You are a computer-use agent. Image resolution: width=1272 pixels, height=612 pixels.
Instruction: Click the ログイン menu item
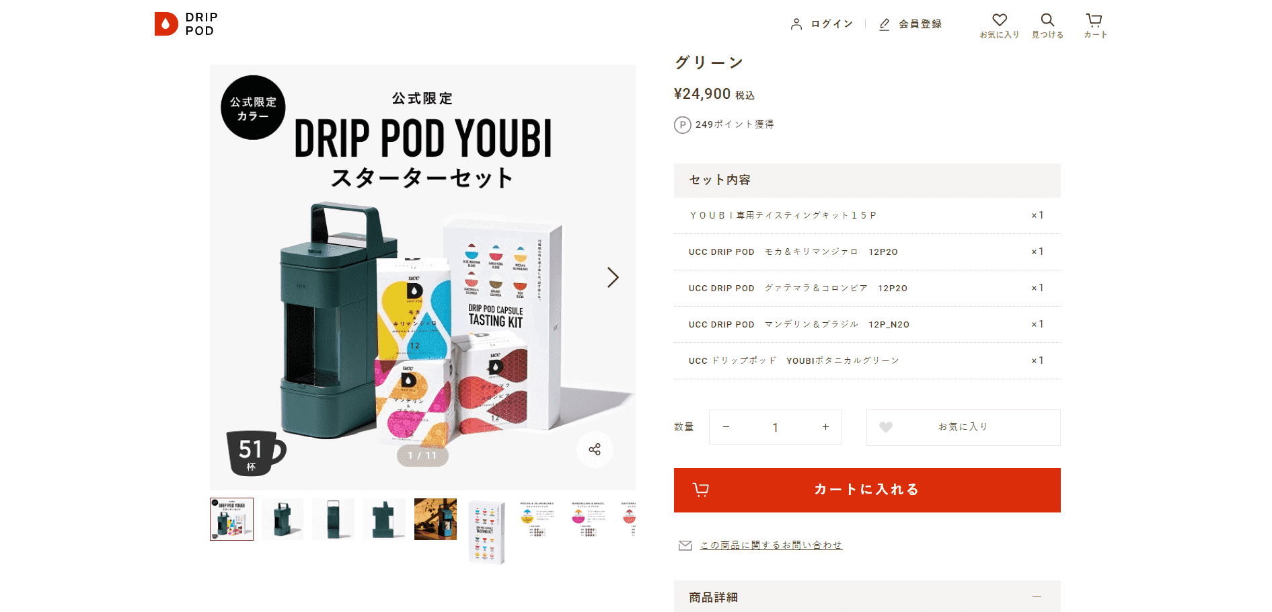[x=832, y=24]
